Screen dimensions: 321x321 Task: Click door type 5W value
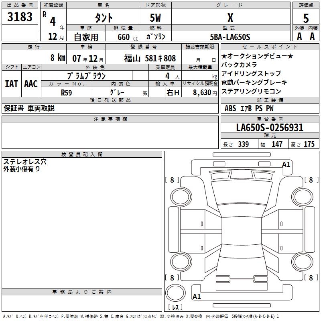[x=155, y=18]
